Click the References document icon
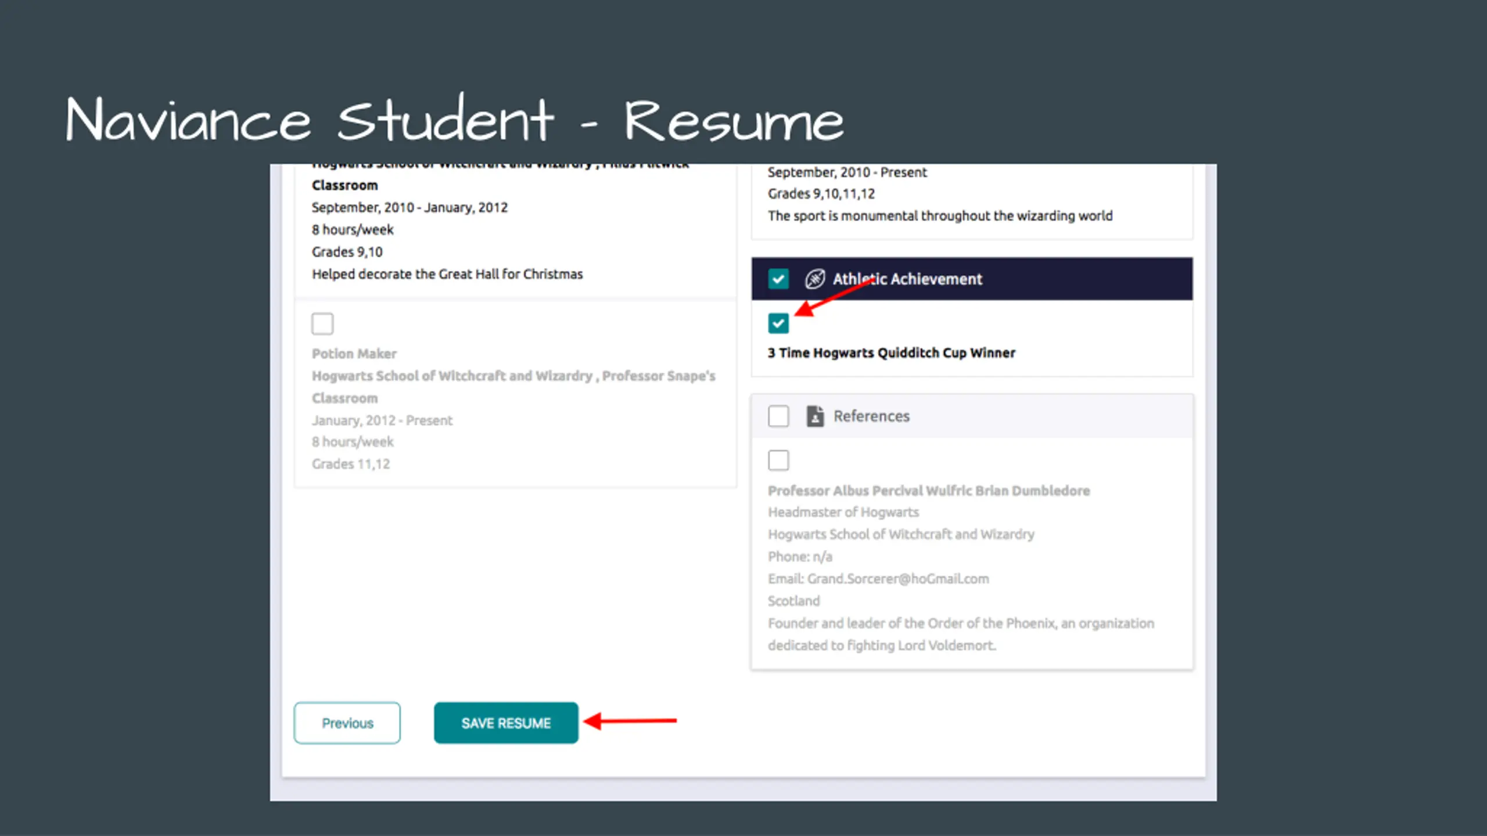The height and width of the screenshot is (836, 1487). coord(815,416)
